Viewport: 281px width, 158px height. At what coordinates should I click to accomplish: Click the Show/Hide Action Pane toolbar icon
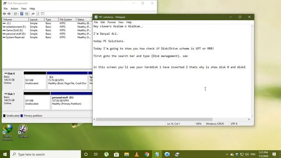click(27, 14)
